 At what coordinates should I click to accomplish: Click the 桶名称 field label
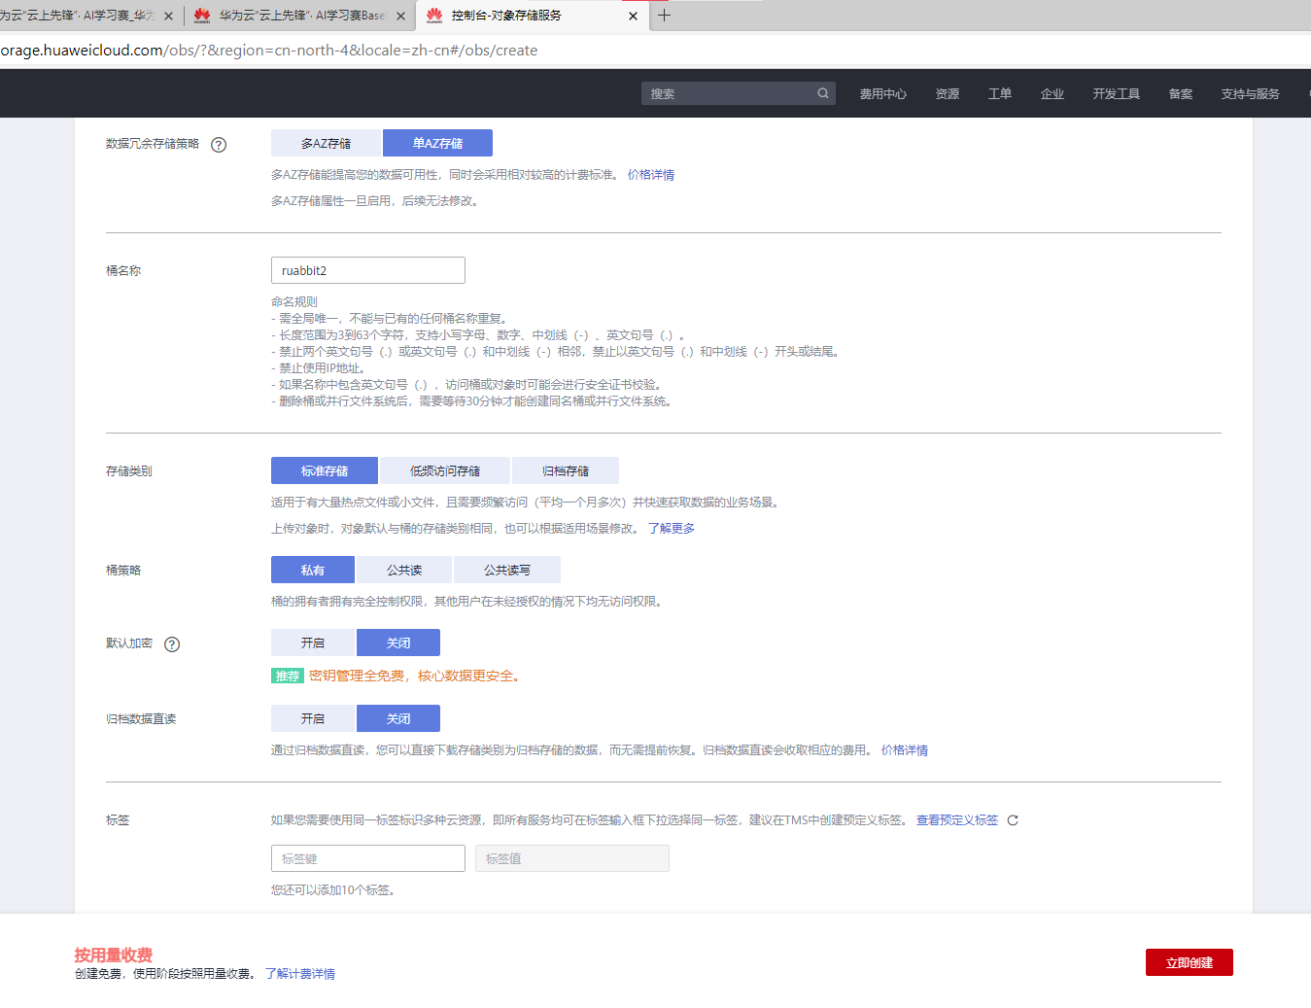click(x=123, y=271)
